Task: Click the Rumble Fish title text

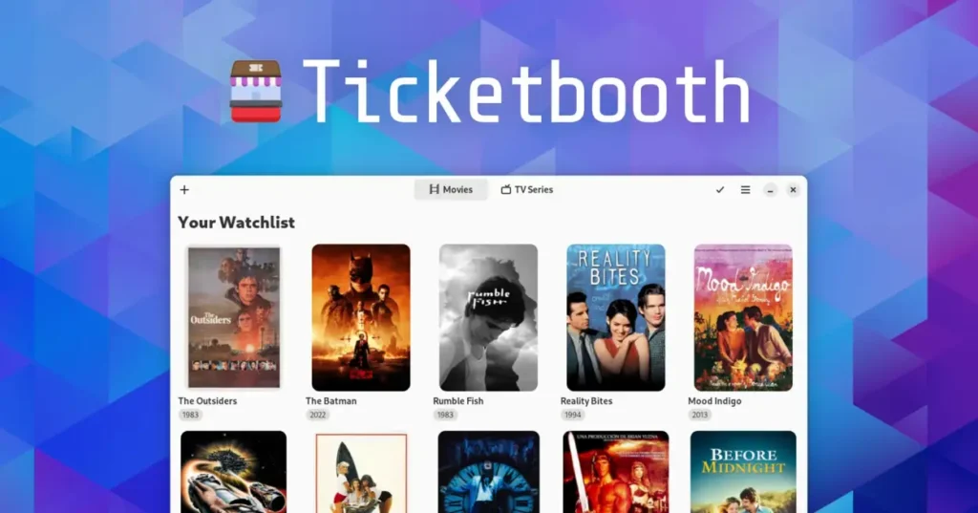Action: pos(457,400)
